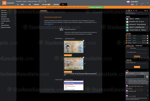Remove the second uploaded document image
This screenshot has height=101, width=150.
click(83, 57)
